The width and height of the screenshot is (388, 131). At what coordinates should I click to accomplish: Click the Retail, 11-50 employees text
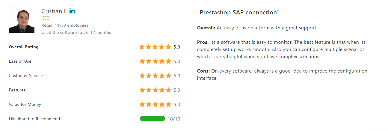click(65, 25)
